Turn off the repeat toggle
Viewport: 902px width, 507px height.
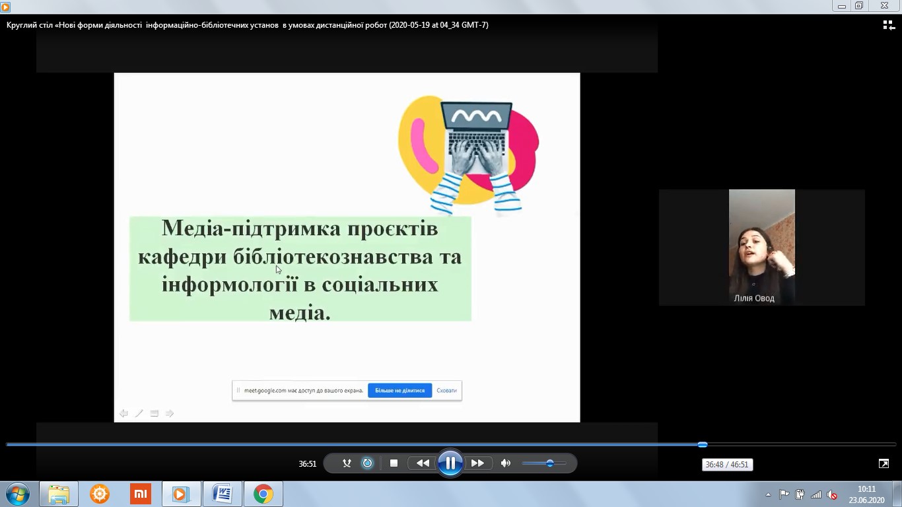point(368,463)
